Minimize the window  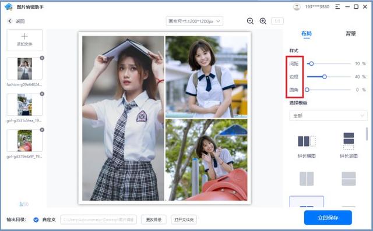point(347,6)
